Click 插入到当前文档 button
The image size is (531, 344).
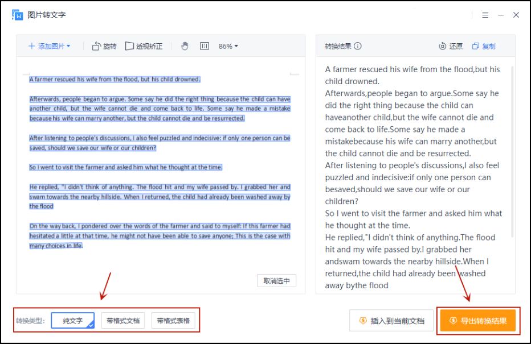tap(391, 321)
